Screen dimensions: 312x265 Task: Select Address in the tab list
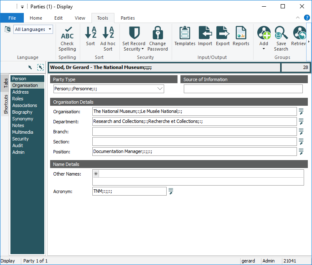20,92
